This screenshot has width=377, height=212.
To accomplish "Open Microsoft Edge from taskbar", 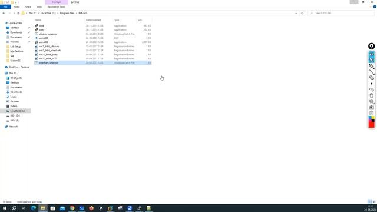I will (x=34, y=208).
